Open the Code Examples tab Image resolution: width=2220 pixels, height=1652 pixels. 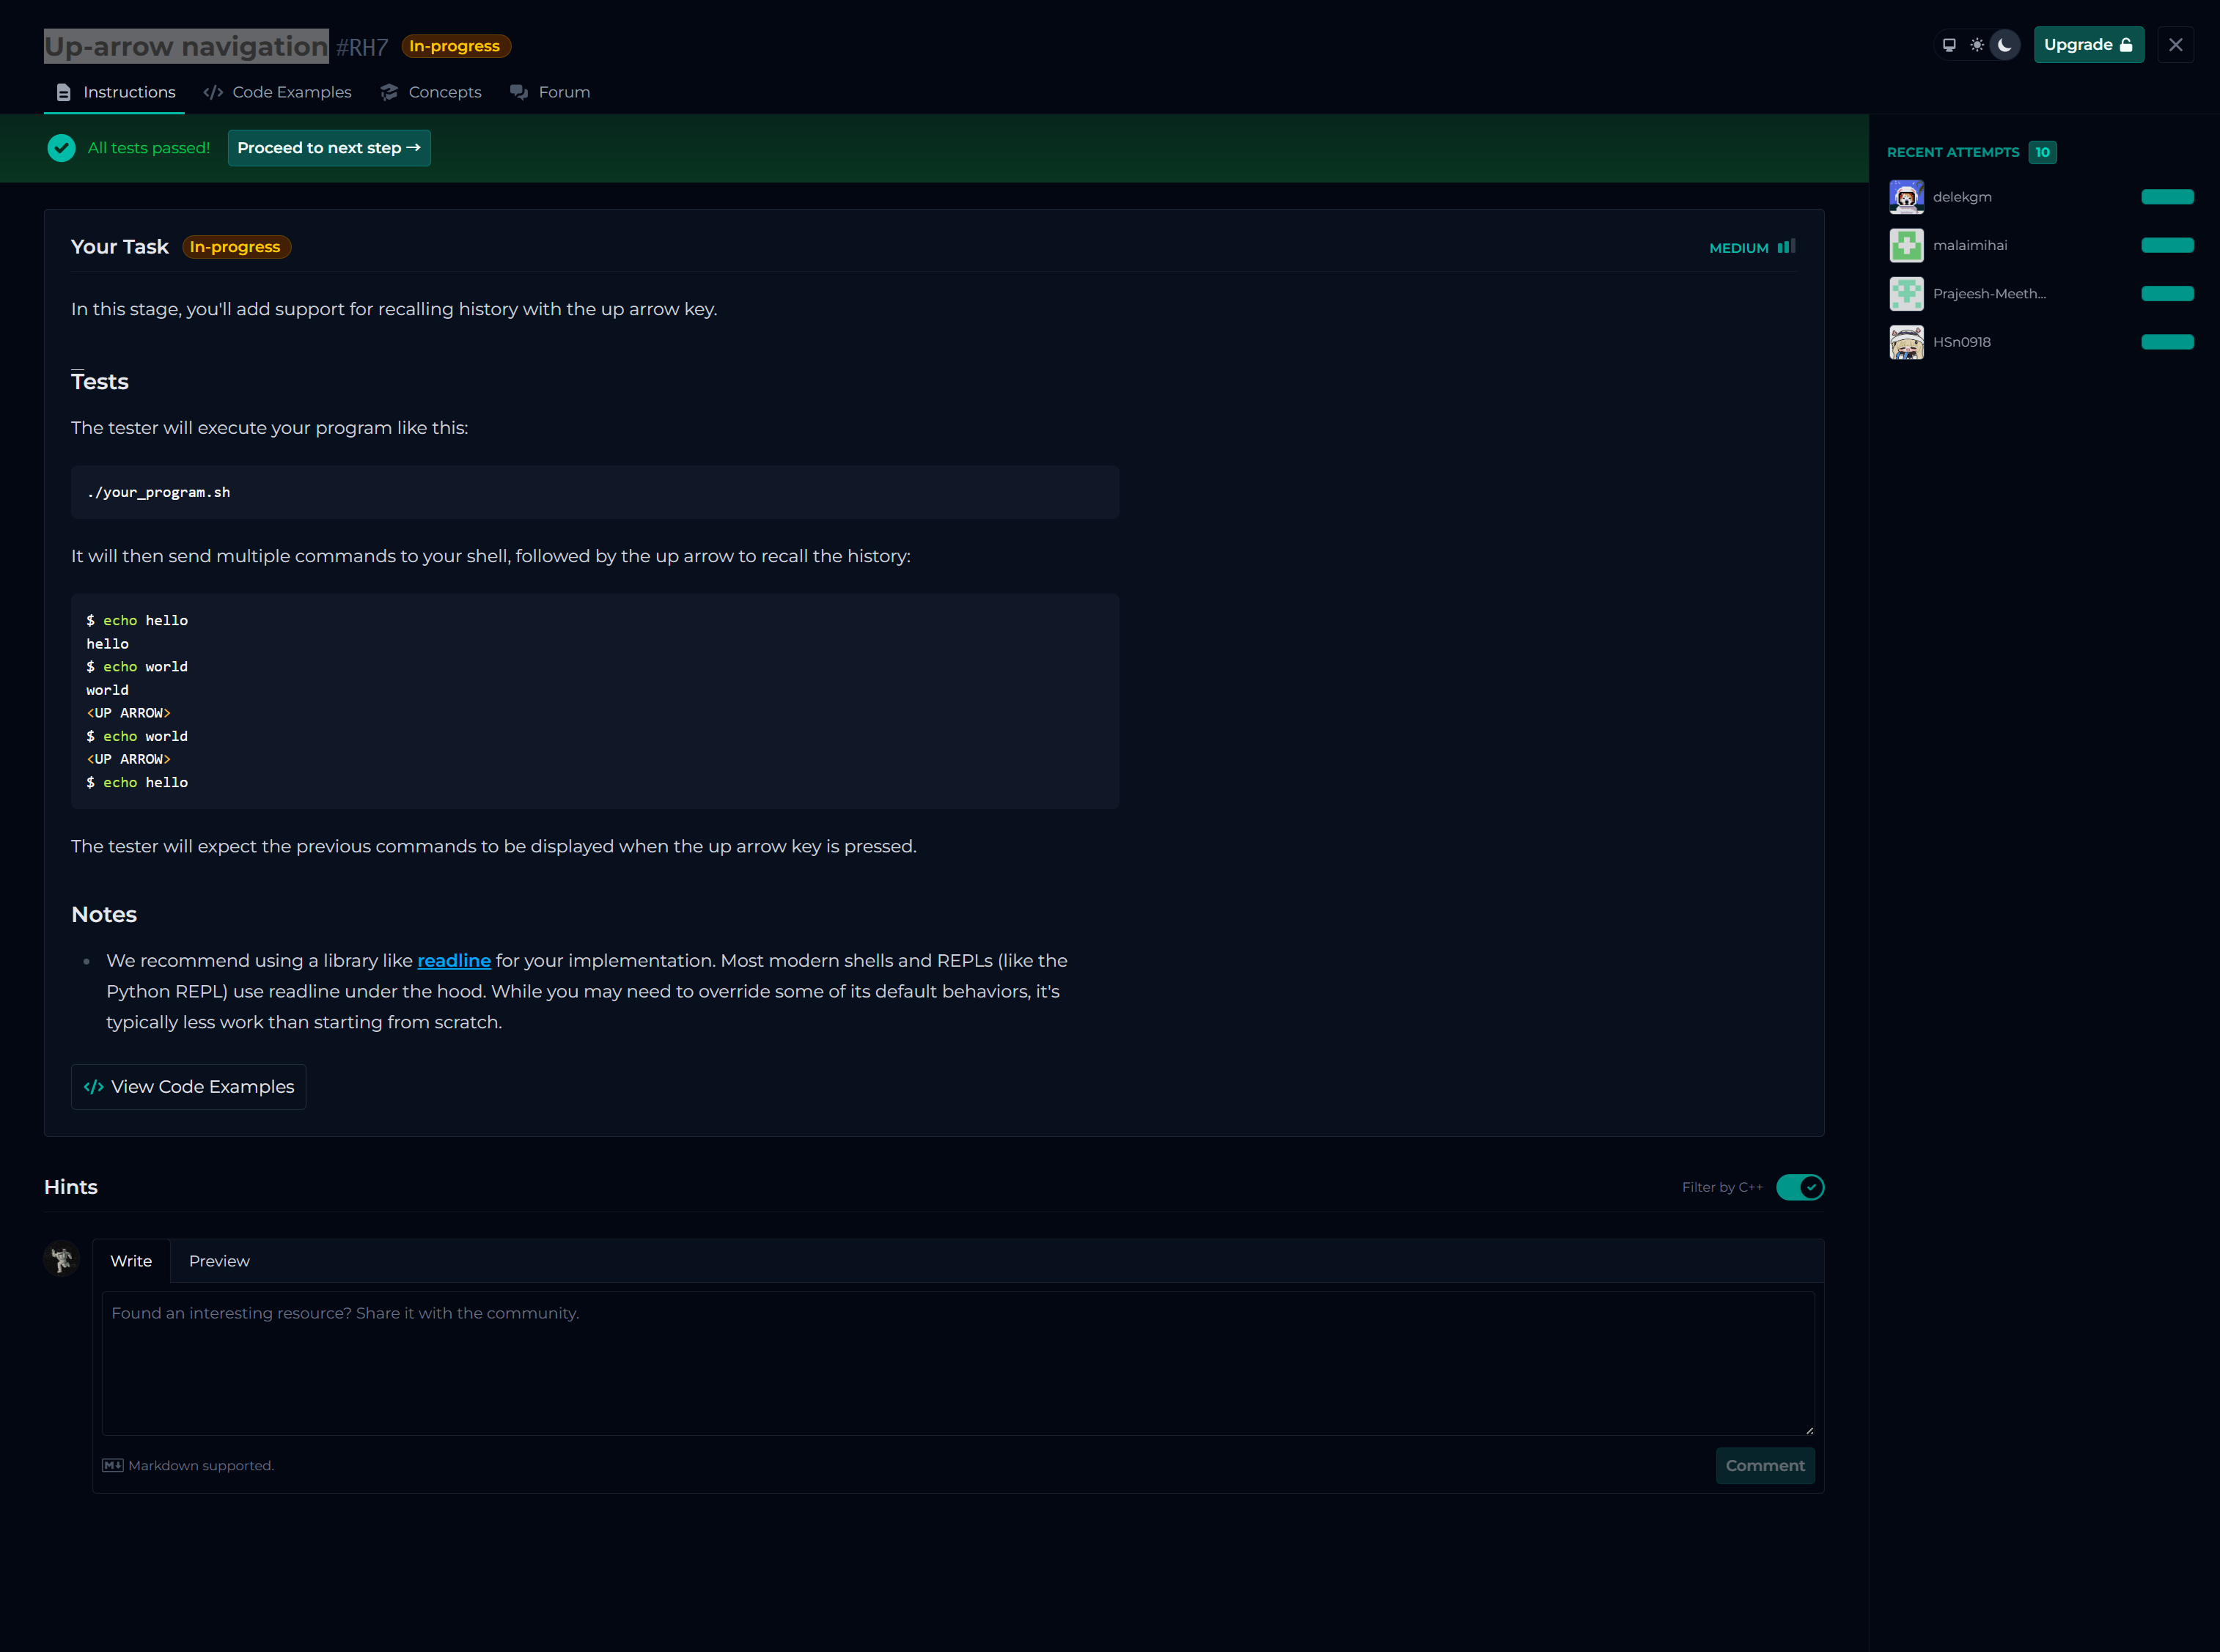278,92
